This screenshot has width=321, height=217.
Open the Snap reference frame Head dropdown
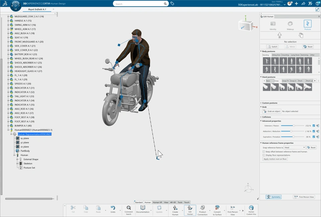click(x=295, y=147)
